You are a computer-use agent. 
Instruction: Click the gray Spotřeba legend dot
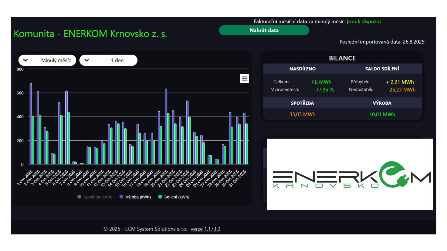click(x=79, y=197)
